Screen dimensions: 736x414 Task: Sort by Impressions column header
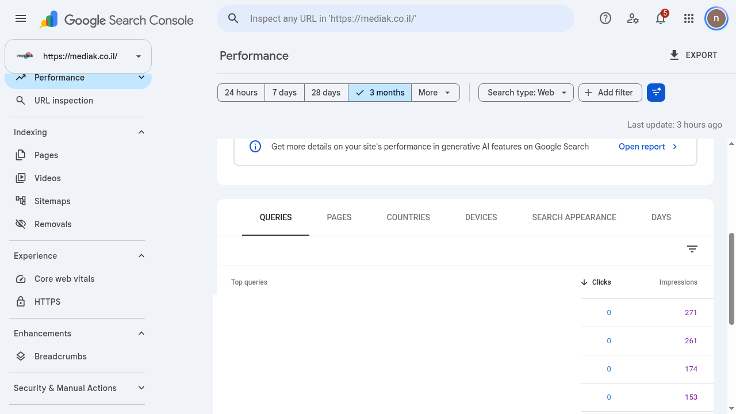point(678,282)
